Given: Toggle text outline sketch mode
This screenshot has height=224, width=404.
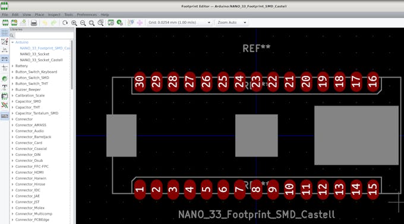Looking at the screenshot, I should pyautogui.click(x=5, y=88).
